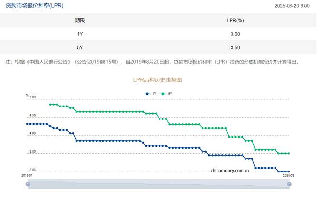Screen dimensions: 319x198
Task: Click the 3.00 rate value for 1Y
Action: click(x=235, y=34)
